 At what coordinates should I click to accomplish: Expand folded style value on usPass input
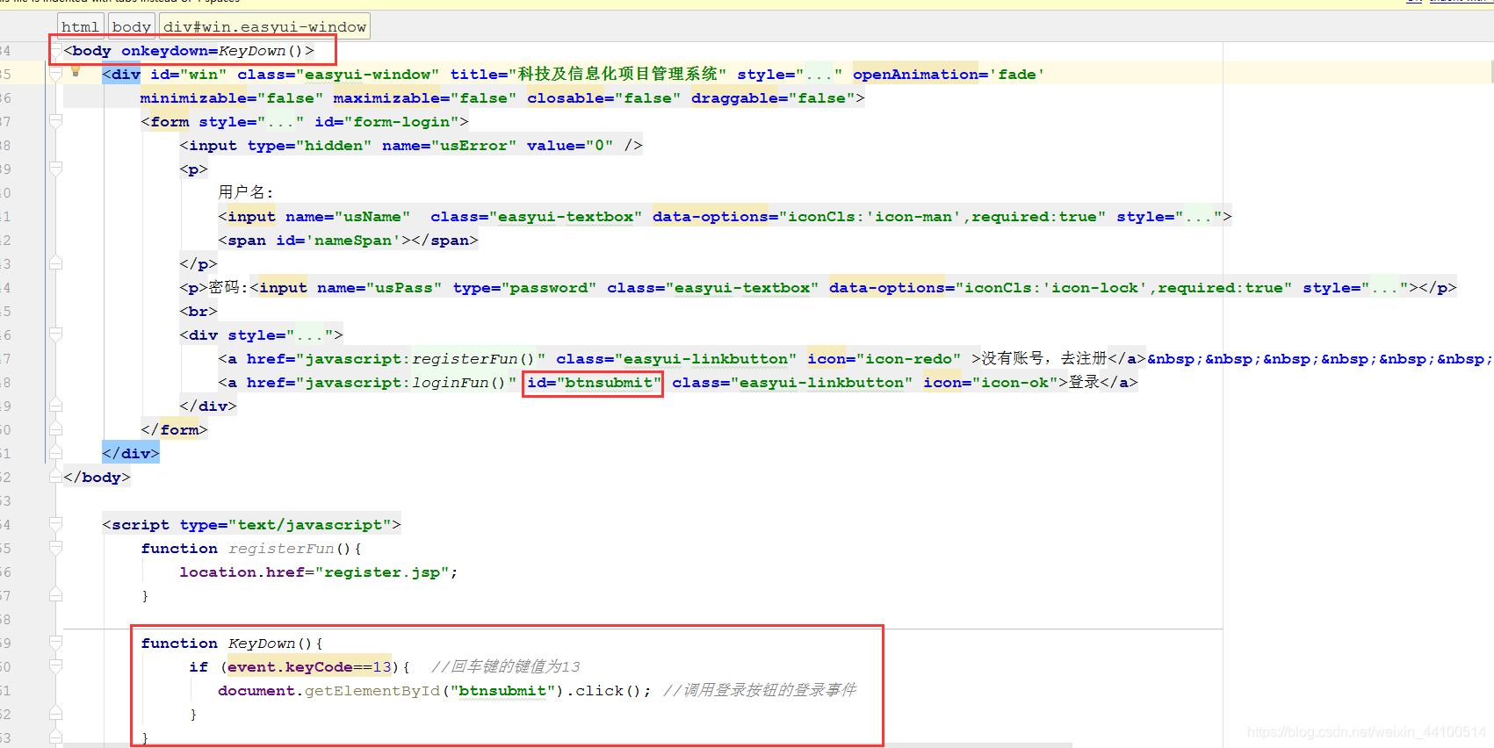click(1385, 288)
